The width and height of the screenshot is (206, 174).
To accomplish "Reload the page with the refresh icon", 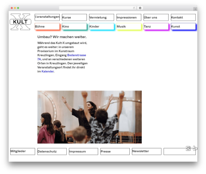I will [x=134, y=8].
